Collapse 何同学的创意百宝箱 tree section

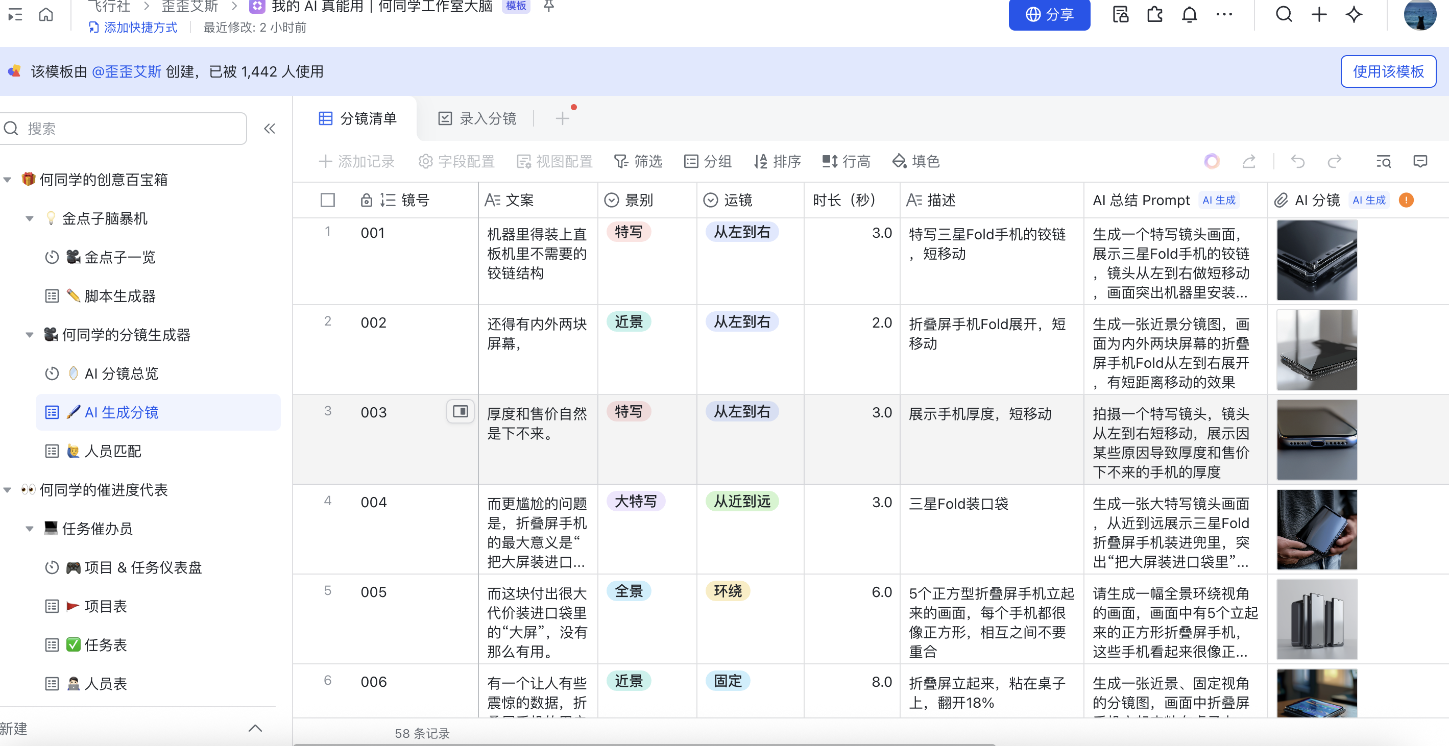pos(7,180)
